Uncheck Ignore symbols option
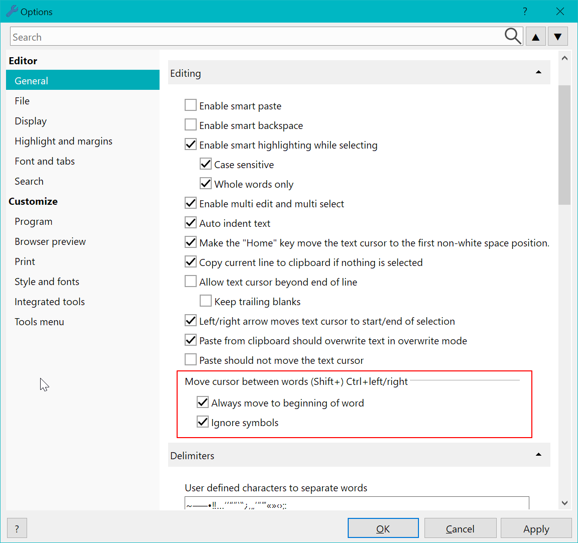 (x=203, y=422)
